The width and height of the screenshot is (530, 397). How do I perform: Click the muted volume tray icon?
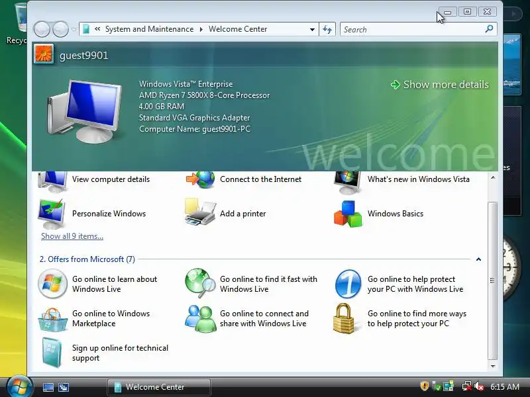479,386
